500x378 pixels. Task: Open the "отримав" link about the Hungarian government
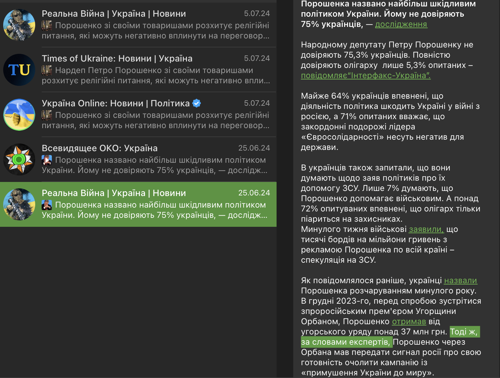[x=409, y=322]
